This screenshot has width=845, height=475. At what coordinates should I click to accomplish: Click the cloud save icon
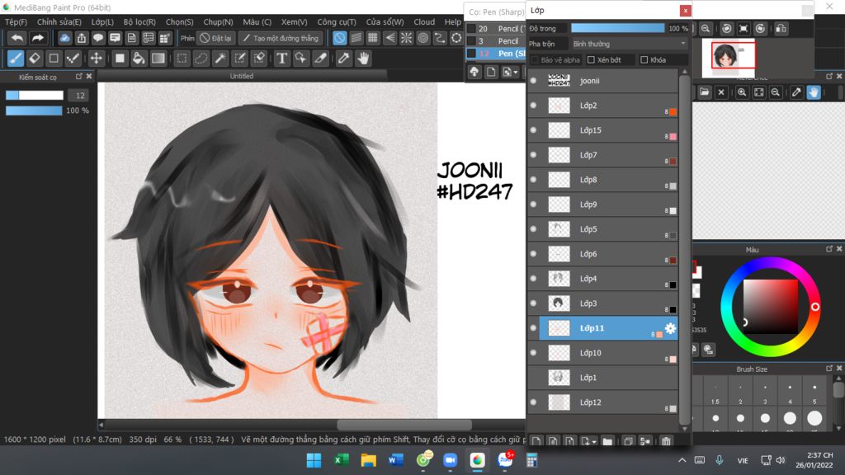point(64,38)
